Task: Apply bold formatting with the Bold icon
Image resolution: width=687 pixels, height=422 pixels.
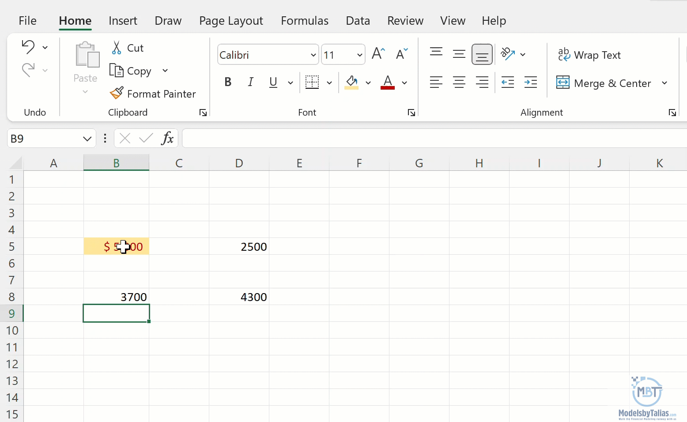Action: point(228,82)
